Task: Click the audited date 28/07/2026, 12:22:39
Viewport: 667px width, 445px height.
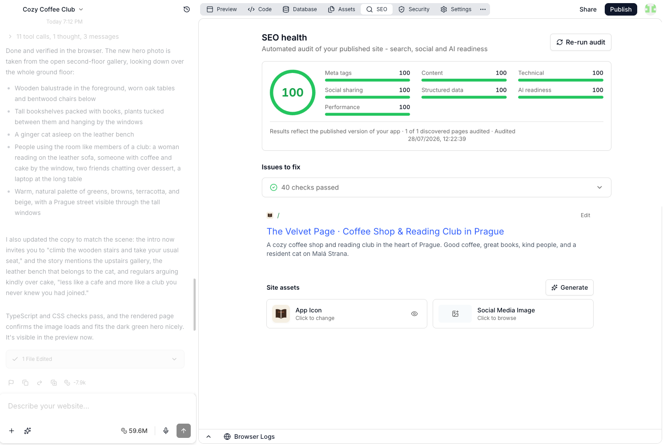Action: point(437,139)
